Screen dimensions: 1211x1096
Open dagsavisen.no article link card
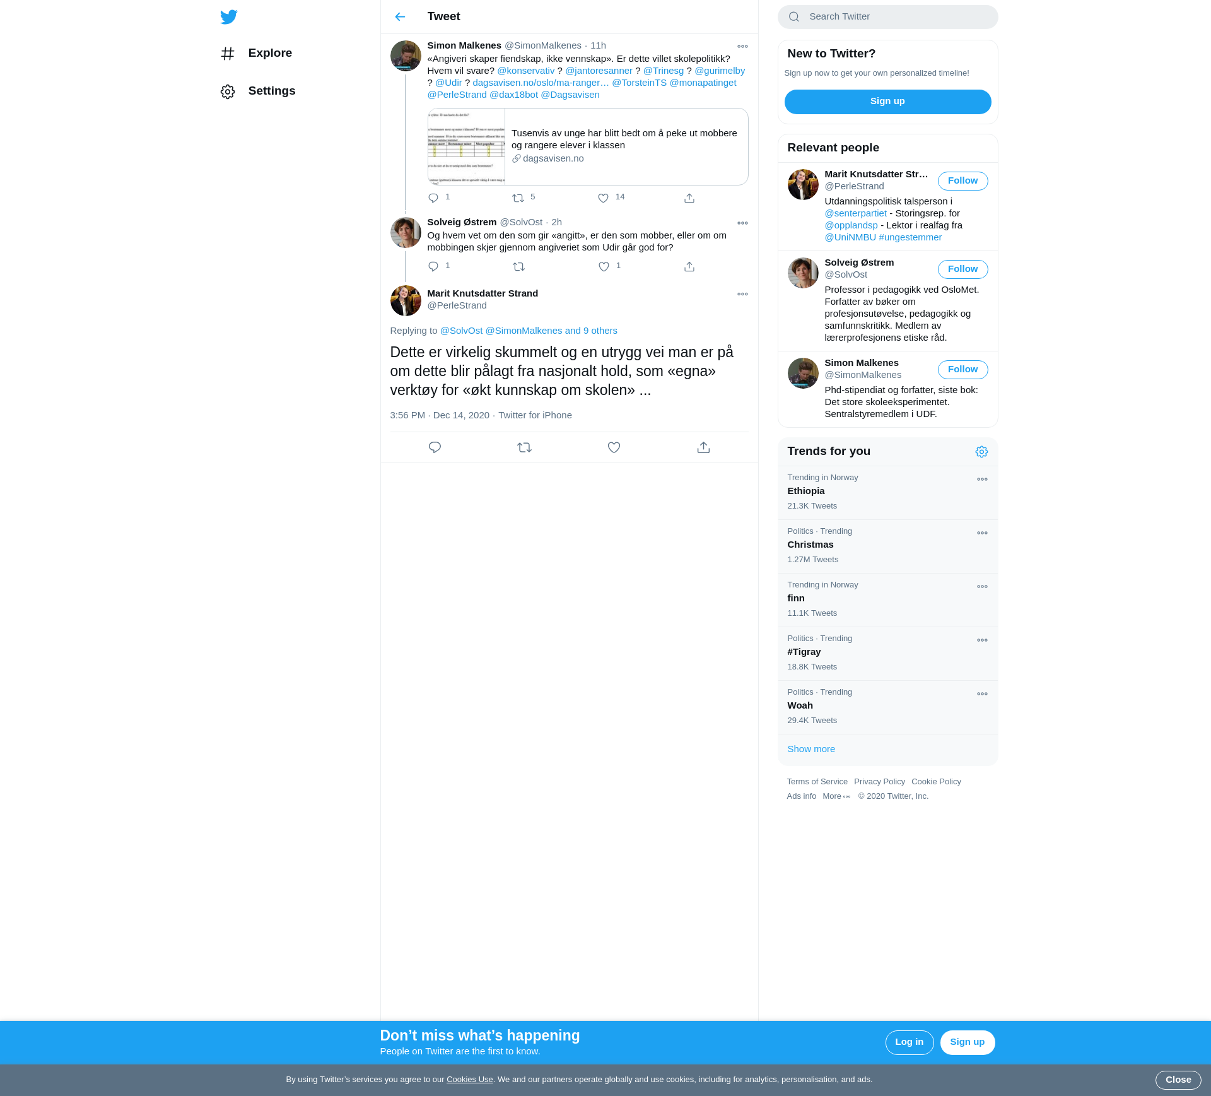coord(588,146)
